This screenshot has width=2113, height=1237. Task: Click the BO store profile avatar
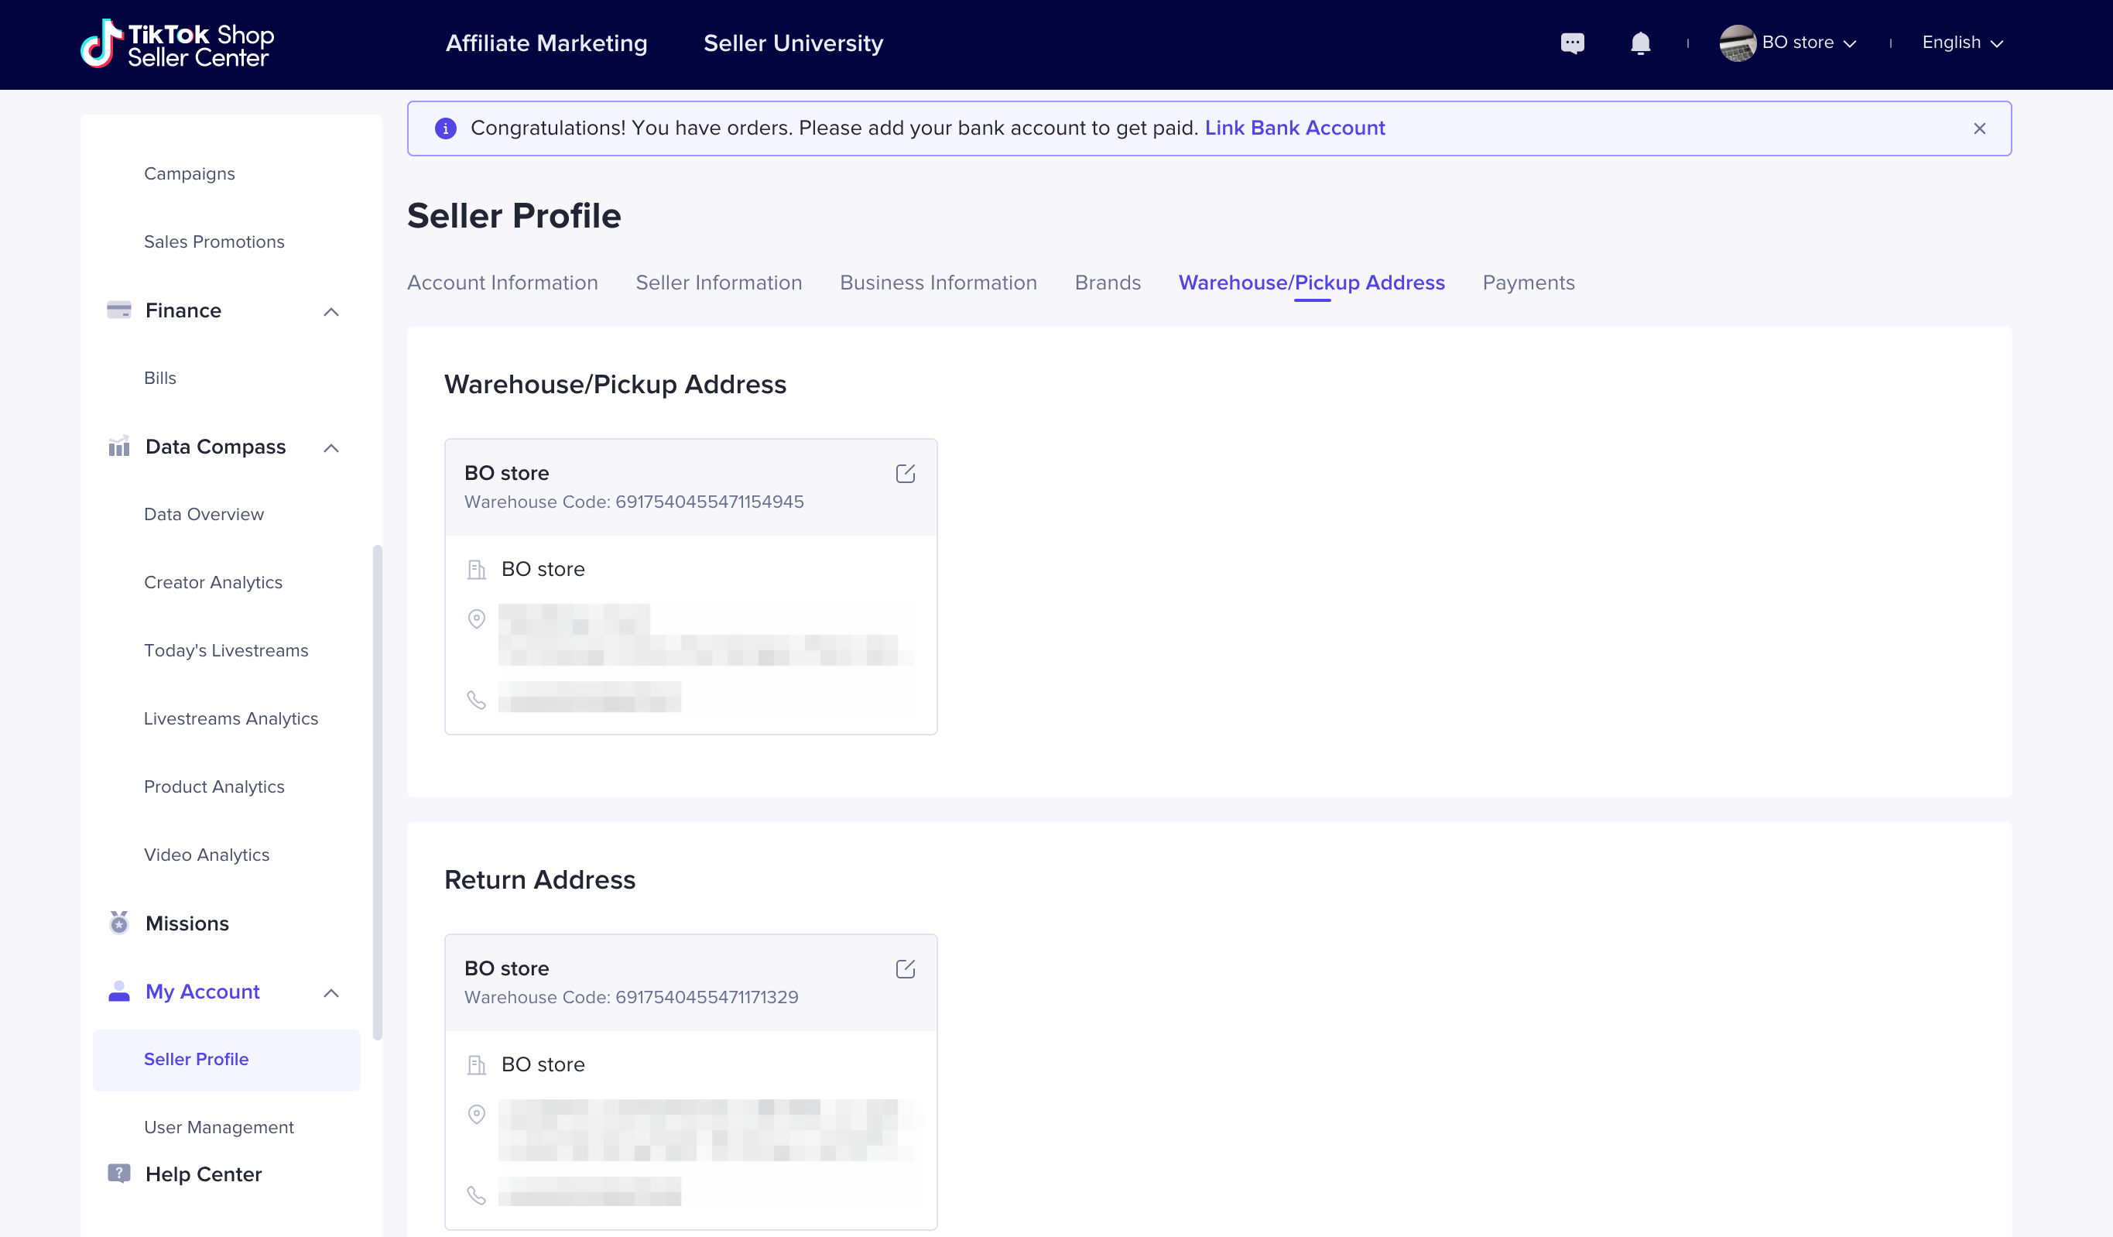[x=1737, y=43]
